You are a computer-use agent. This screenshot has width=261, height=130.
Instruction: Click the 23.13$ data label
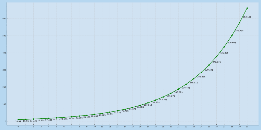(64, 119)
